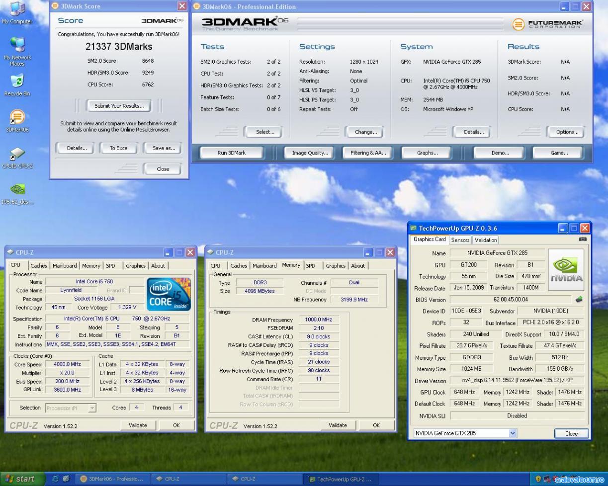608x486 pixels.
Task: Select the CPUID CPU-Z desktop shortcut
Action: tap(17, 158)
